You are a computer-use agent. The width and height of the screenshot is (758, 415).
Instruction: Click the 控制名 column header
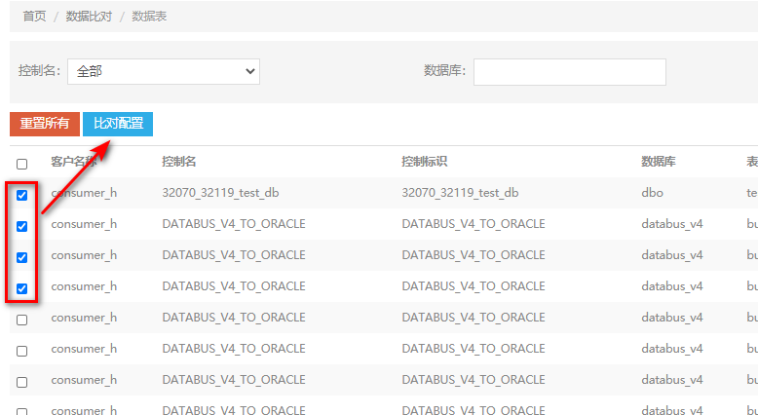(179, 162)
